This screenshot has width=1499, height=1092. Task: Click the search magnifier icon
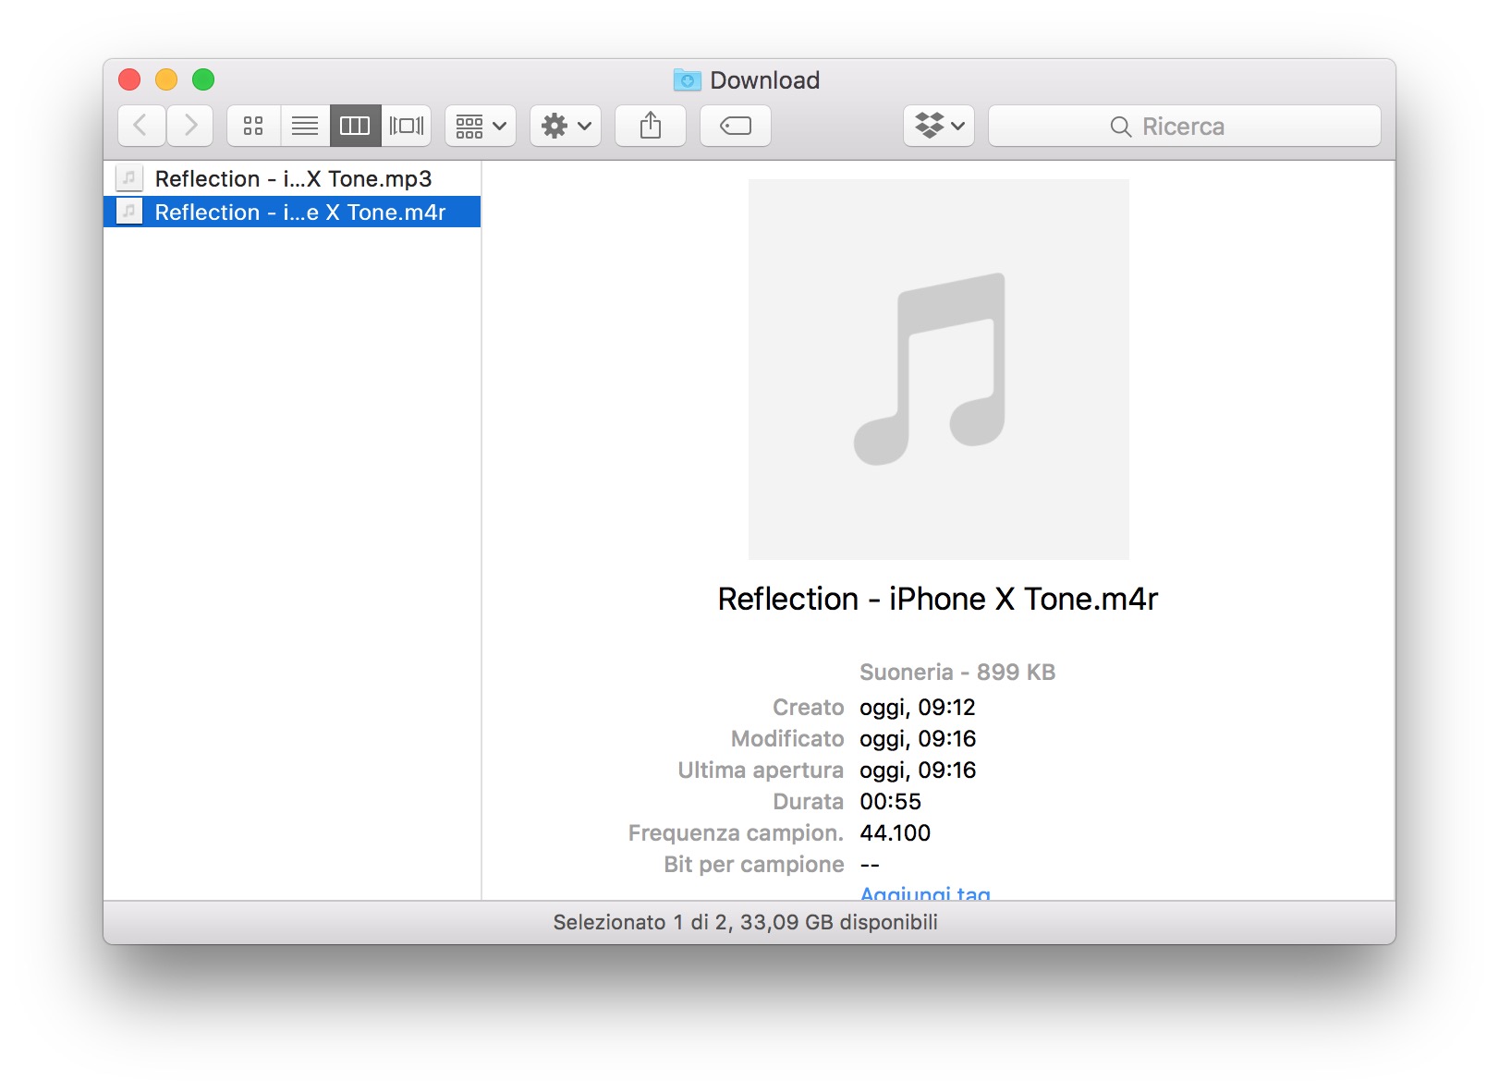1121,127
